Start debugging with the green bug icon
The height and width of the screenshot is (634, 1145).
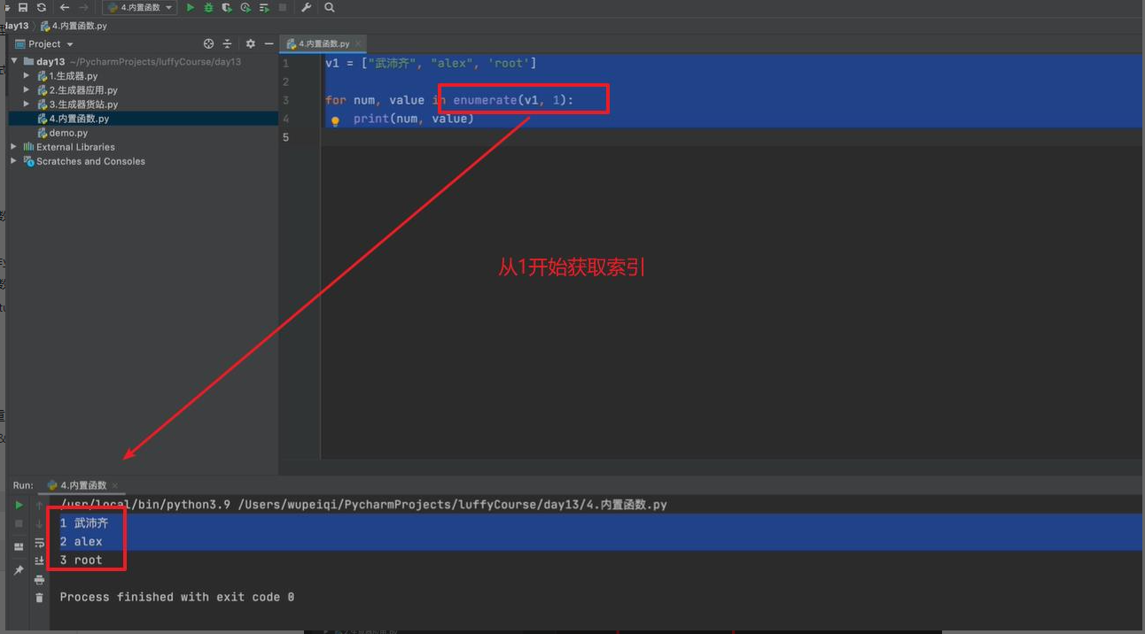(209, 7)
